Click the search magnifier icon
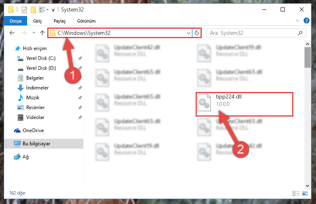 point(300,33)
